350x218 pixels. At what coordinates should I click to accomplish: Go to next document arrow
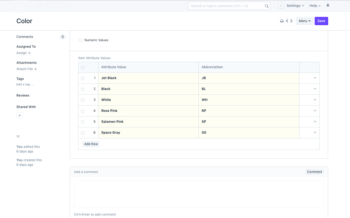[291, 21]
